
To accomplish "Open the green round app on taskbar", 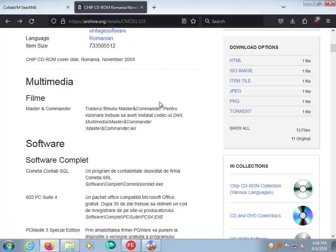I will click(111, 245).
